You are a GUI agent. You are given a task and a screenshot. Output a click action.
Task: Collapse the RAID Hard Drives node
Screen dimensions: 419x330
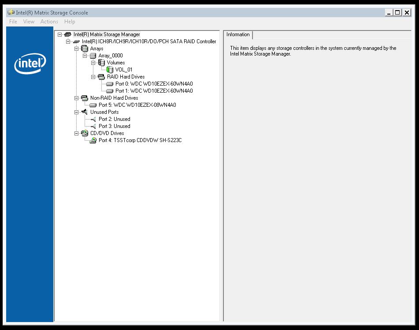pyautogui.click(x=93, y=77)
